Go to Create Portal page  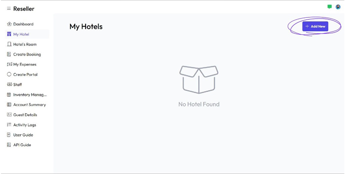25,75
